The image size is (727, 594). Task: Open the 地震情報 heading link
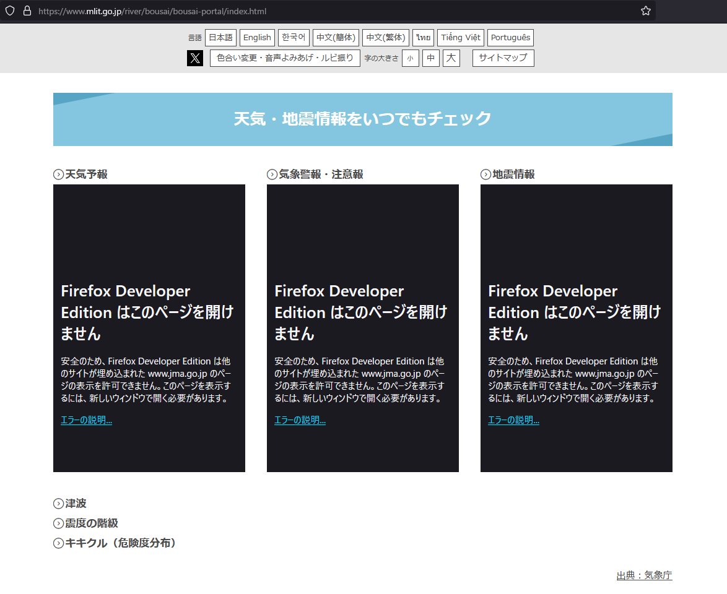(x=513, y=174)
